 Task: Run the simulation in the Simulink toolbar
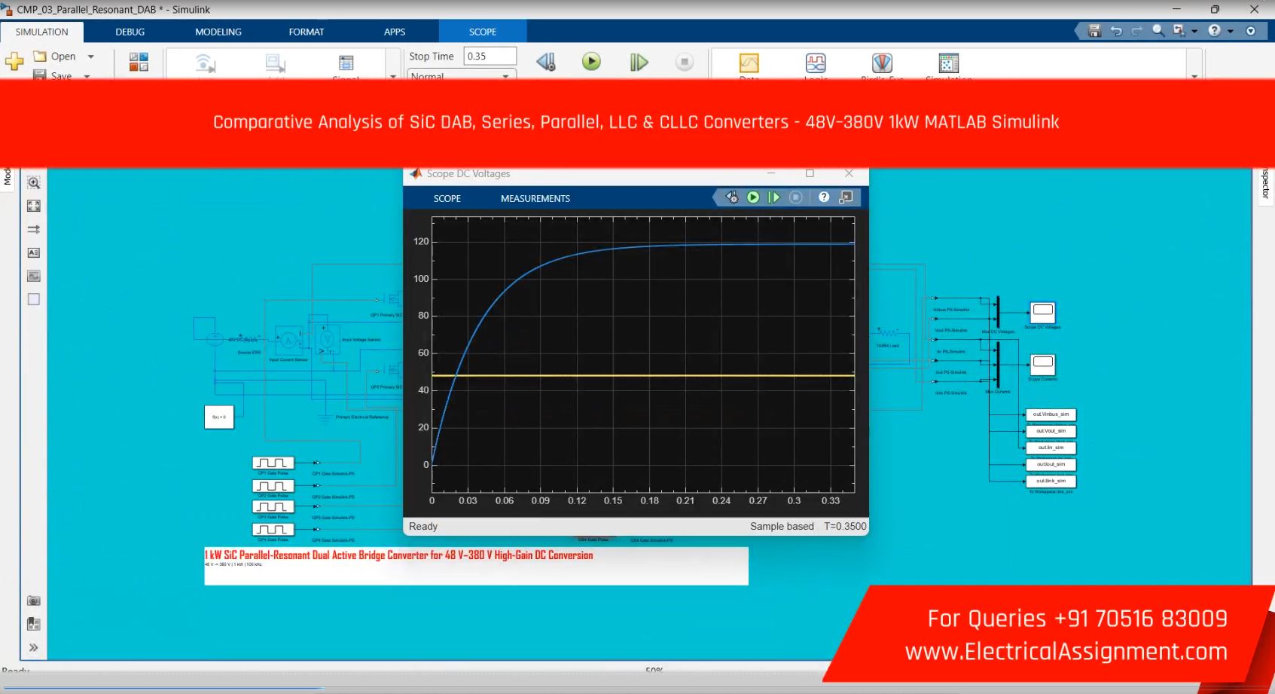[x=592, y=62]
